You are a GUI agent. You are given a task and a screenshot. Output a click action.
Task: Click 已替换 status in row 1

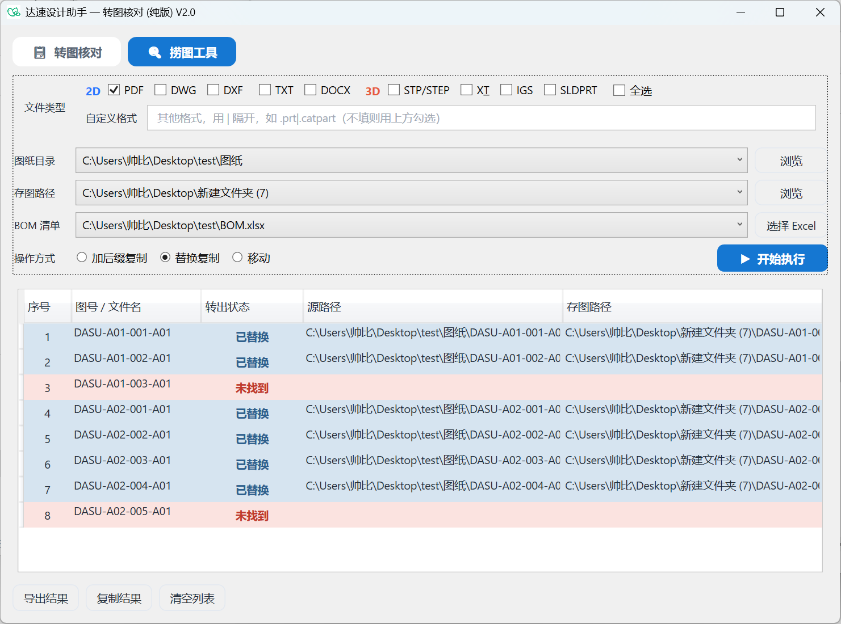click(x=252, y=337)
